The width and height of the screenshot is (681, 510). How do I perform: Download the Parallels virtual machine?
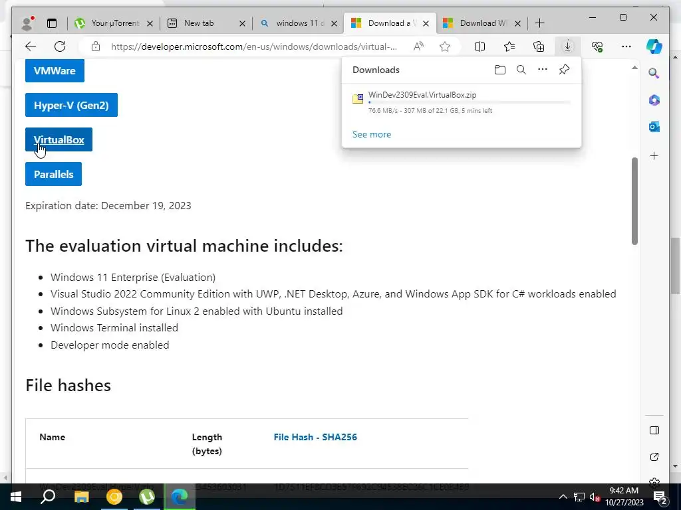[53, 174]
